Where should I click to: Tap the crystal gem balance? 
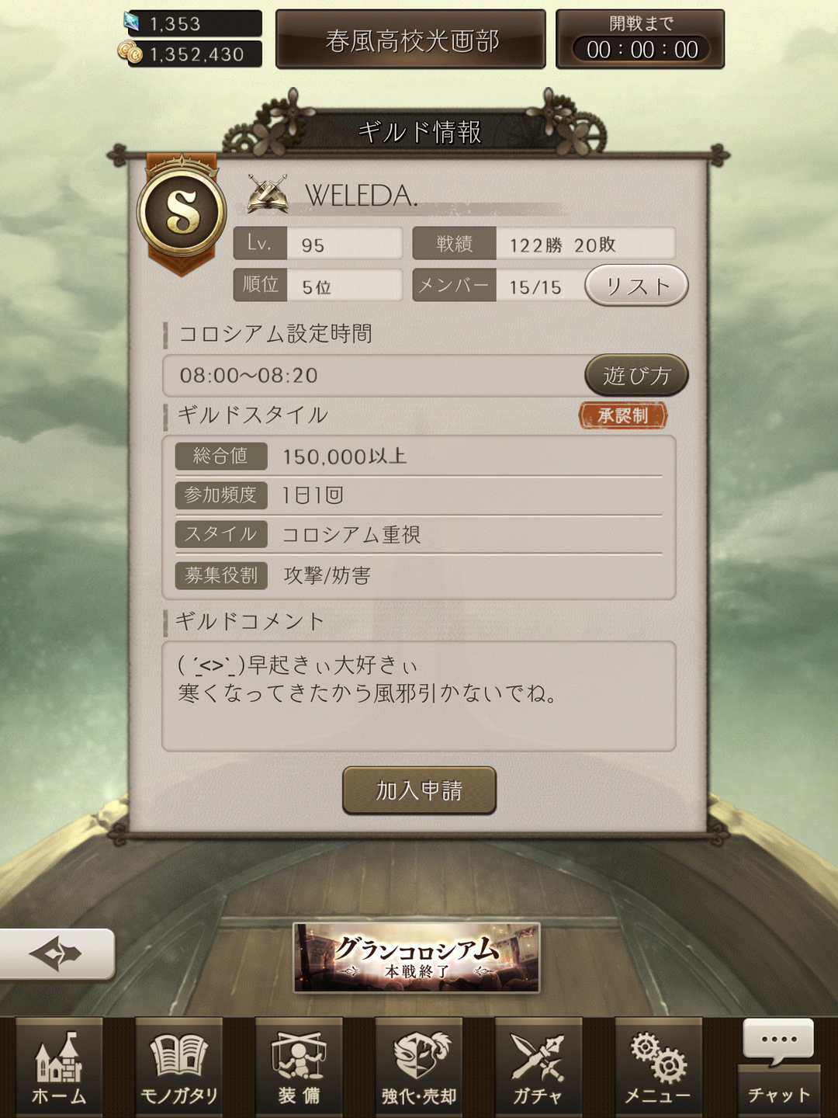[192, 23]
